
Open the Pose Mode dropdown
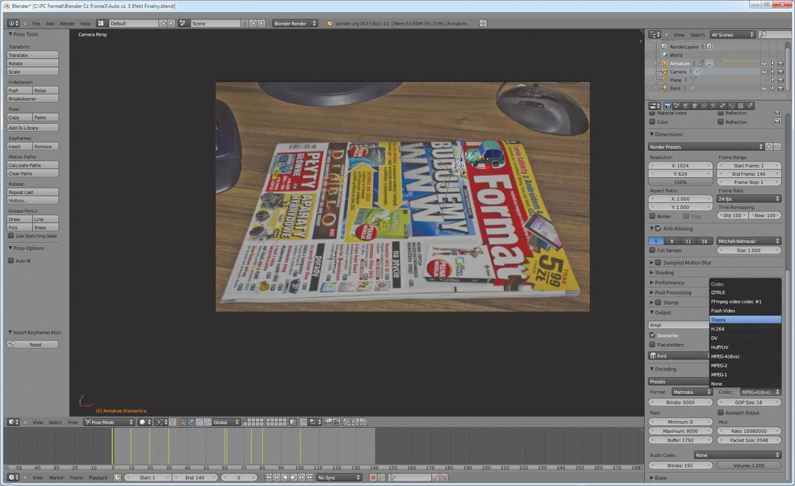click(109, 422)
